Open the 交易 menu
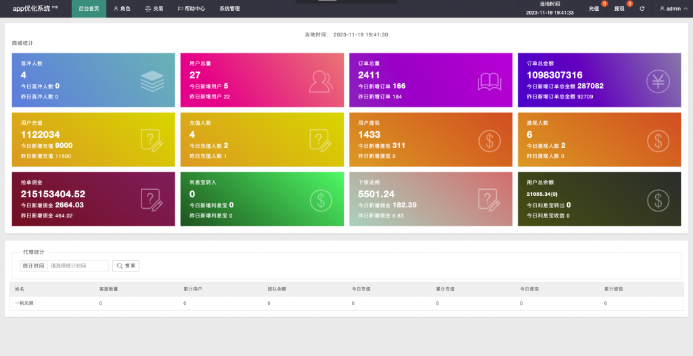 154,9
